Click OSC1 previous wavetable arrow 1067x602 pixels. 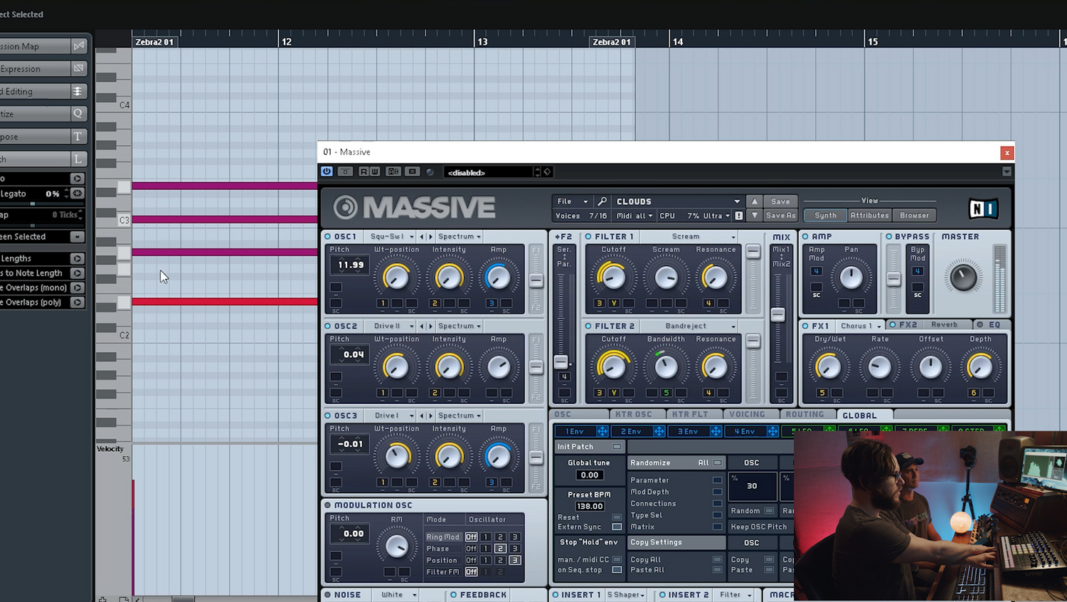click(x=422, y=236)
